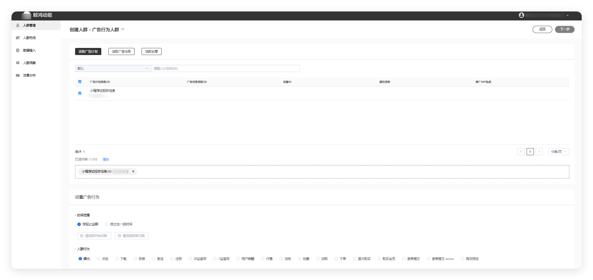Open the 10条/页 page size dropdown
Viewport: 593px width, 280px height.
tap(558, 152)
